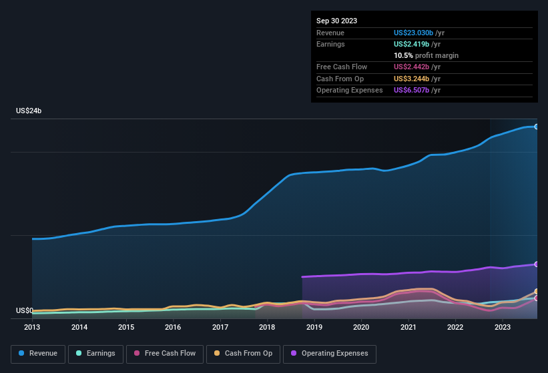Click the Cash From Op label in tooltip
The width and height of the screenshot is (548, 373).
pyautogui.click(x=340, y=79)
